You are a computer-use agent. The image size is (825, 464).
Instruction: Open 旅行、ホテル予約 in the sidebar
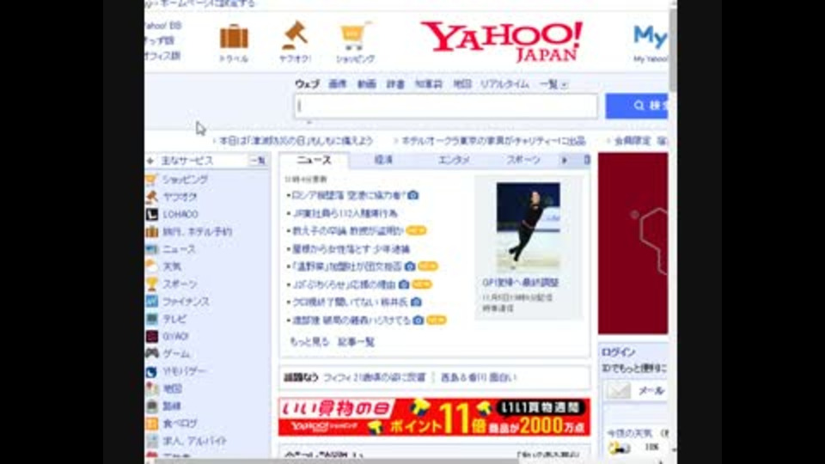click(x=197, y=231)
